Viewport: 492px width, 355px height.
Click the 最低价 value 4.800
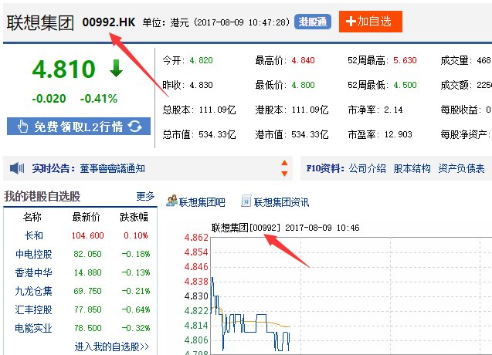(x=303, y=85)
